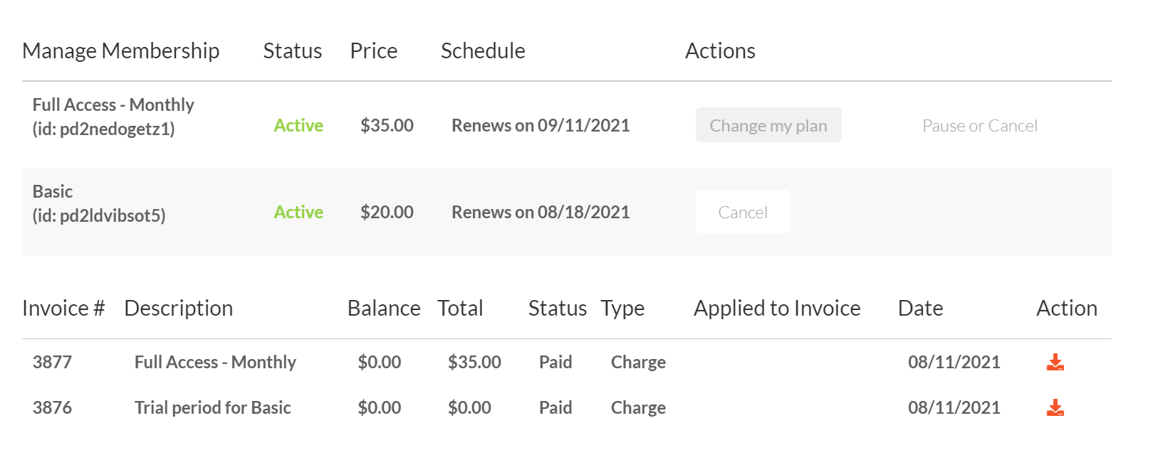
Task: Click the Full Access - Monthly membership name
Action: tap(113, 105)
